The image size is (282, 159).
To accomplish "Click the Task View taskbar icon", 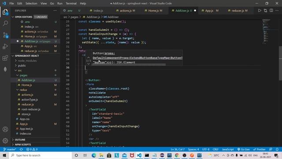I will [x=85, y=155].
